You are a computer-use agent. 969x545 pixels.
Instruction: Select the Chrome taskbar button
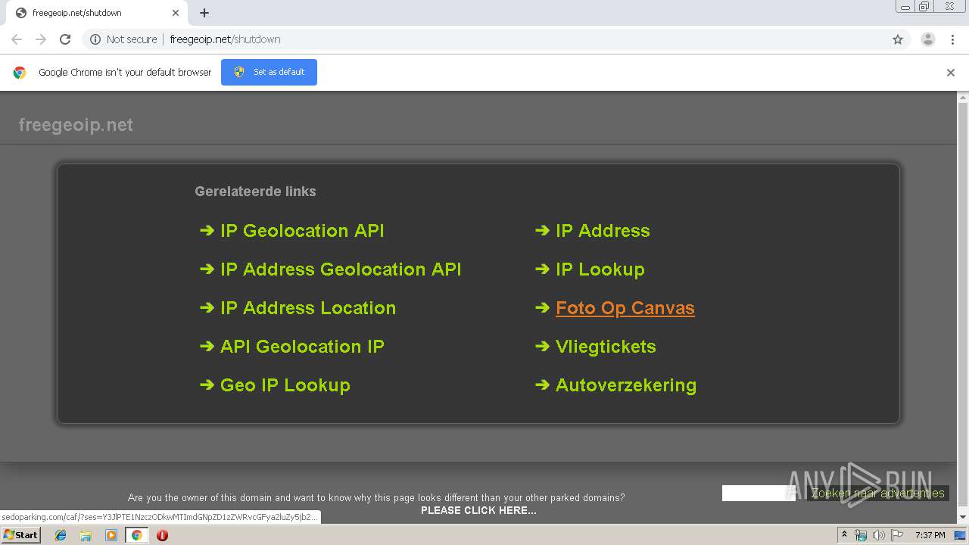point(137,535)
